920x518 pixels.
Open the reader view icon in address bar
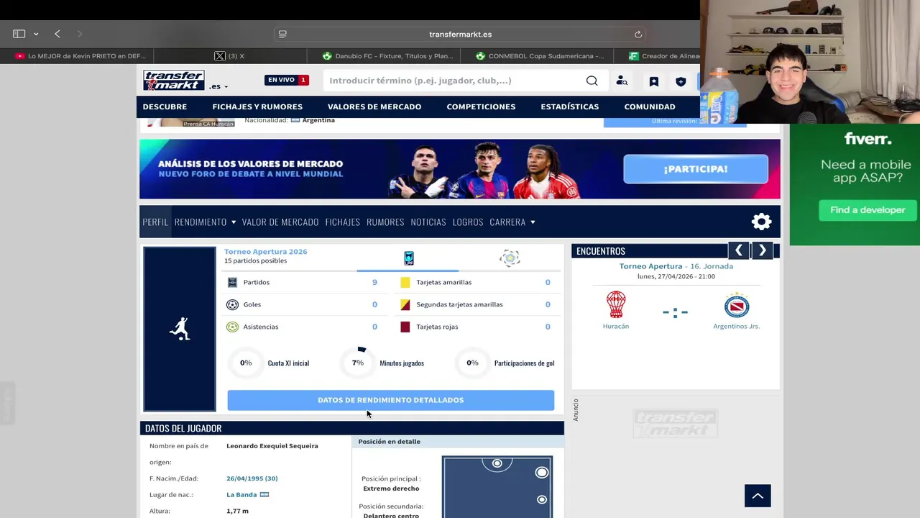pos(282,34)
